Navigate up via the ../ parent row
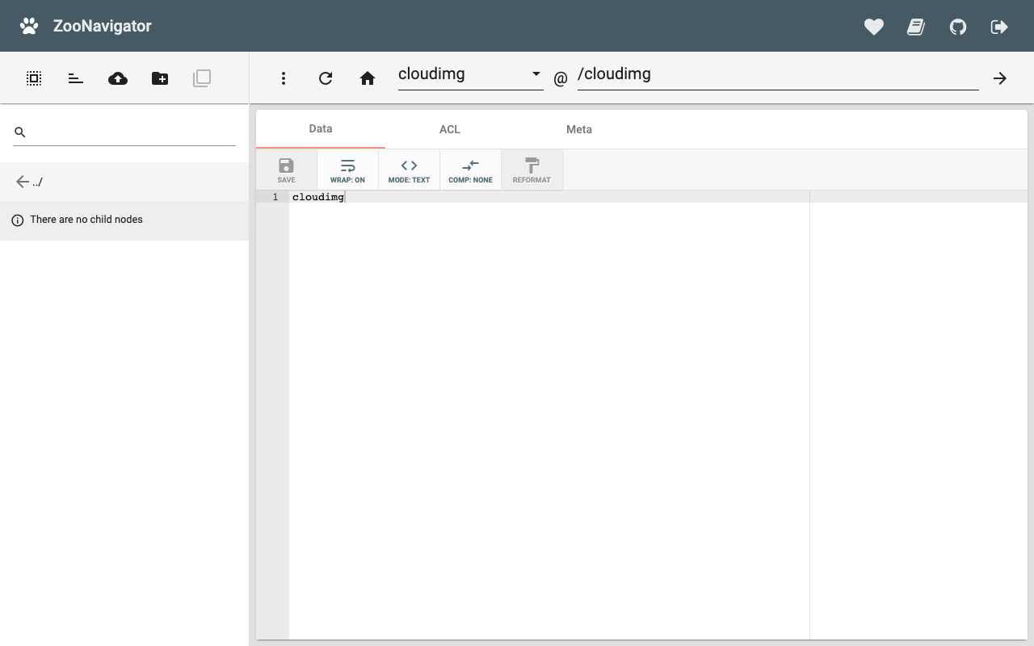 124,182
